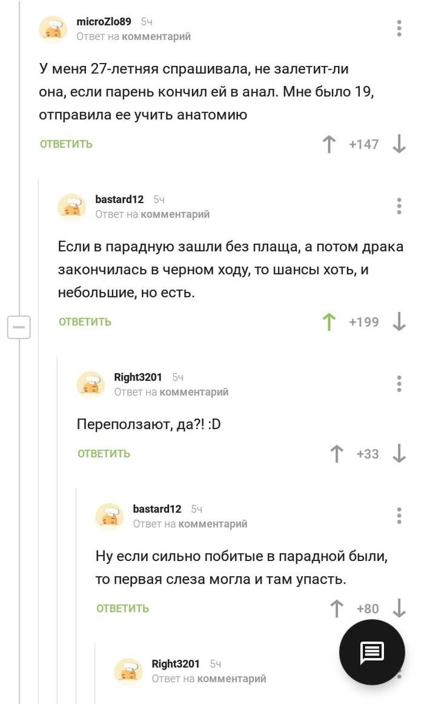
Task: Open three-dot menu on the +199 comment
Action: pyautogui.click(x=399, y=206)
